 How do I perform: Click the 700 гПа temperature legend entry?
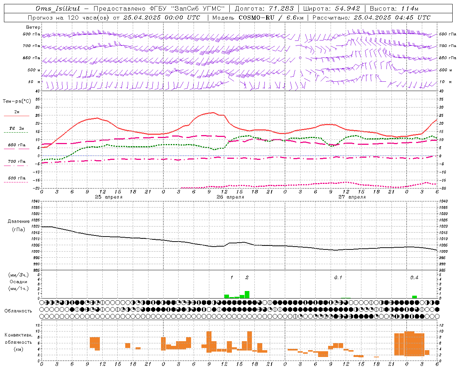[x=16, y=163]
